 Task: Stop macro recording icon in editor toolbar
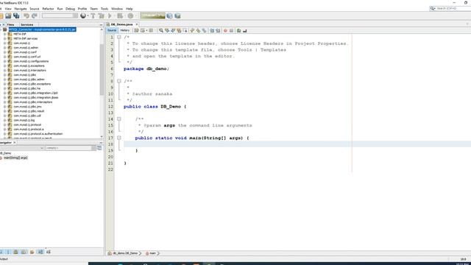click(231, 30)
